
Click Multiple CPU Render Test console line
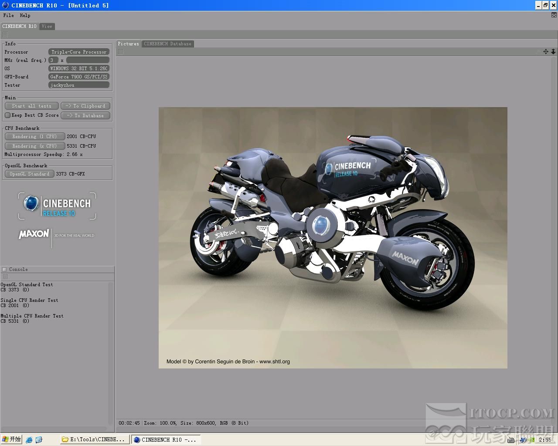click(32, 316)
